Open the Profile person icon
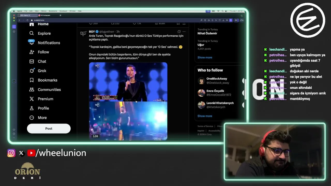The height and width of the screenshot is (186, 331). click(32, 108)
